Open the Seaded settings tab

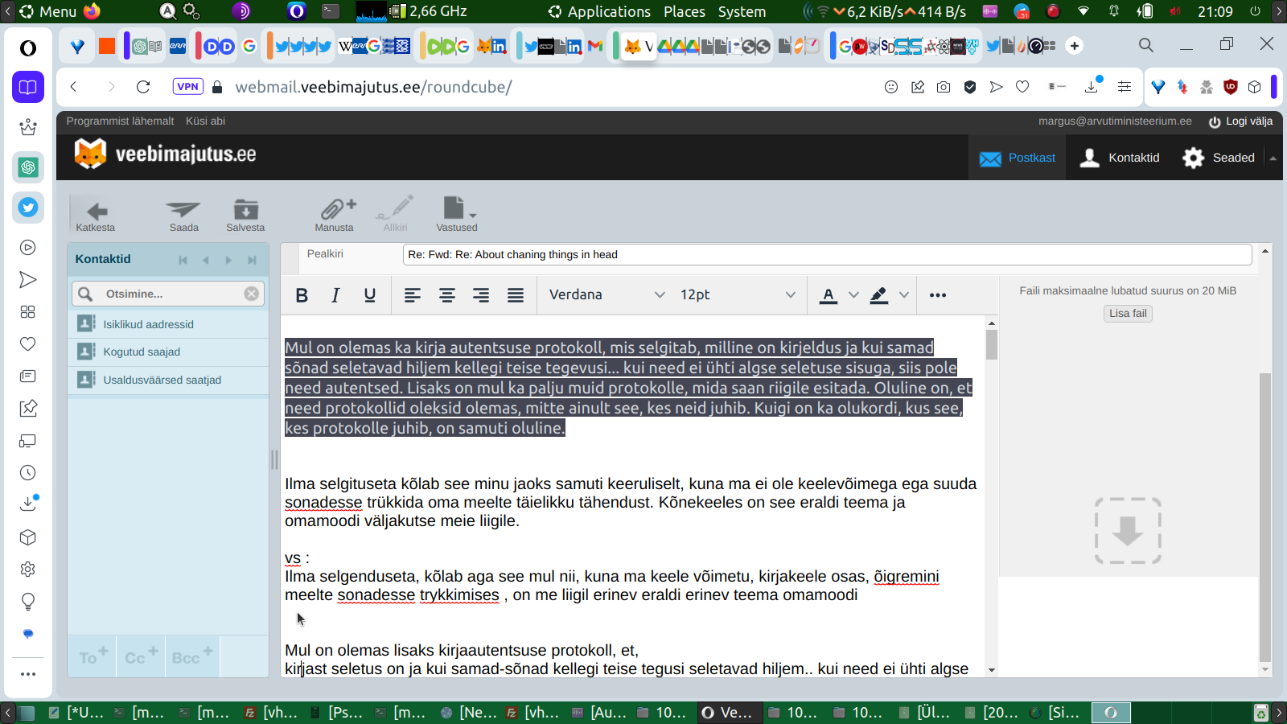pos(1219,158)
